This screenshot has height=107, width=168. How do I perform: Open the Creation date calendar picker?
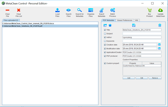click(x=159, y=45)
